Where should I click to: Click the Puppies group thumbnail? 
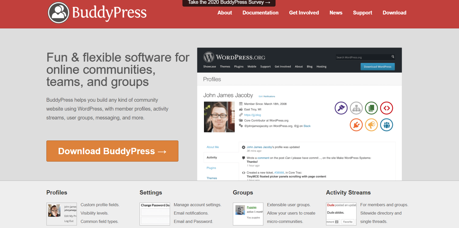click(x=248, y=214)
